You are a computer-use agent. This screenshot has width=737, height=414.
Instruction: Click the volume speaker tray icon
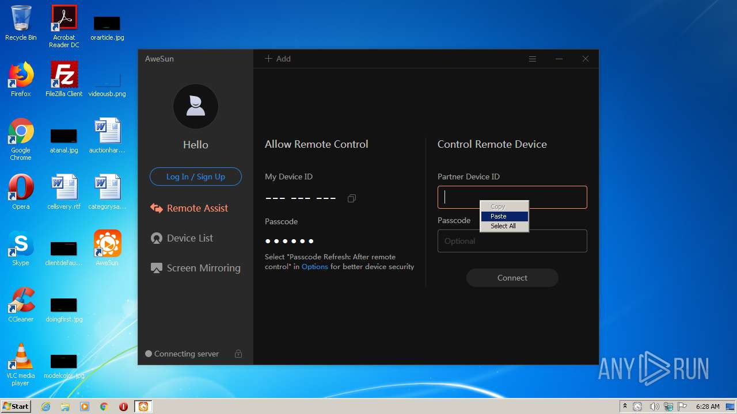tap(654, 407)
